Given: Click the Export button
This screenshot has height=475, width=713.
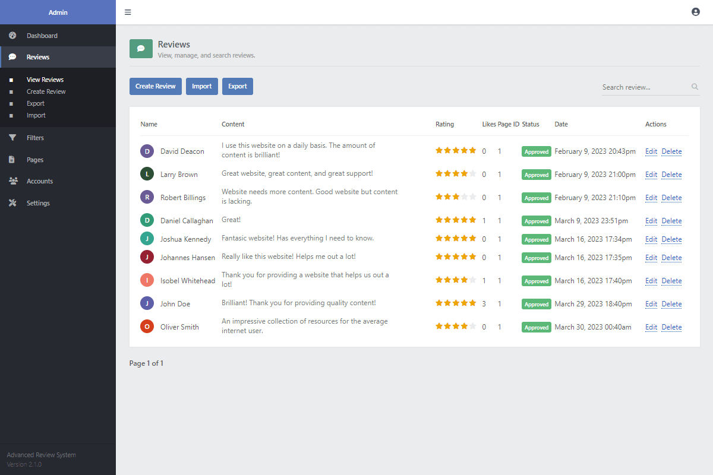Looking at the screenshot, I should pos(238,86).
